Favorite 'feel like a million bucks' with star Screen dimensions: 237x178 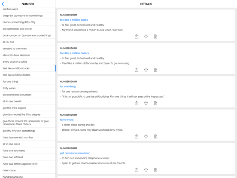pyautogui.click(x=146, y=37)
